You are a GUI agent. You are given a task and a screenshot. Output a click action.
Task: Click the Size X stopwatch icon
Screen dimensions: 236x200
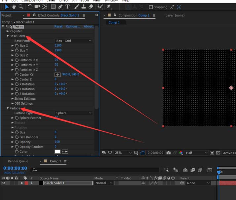tap(17, 46)
